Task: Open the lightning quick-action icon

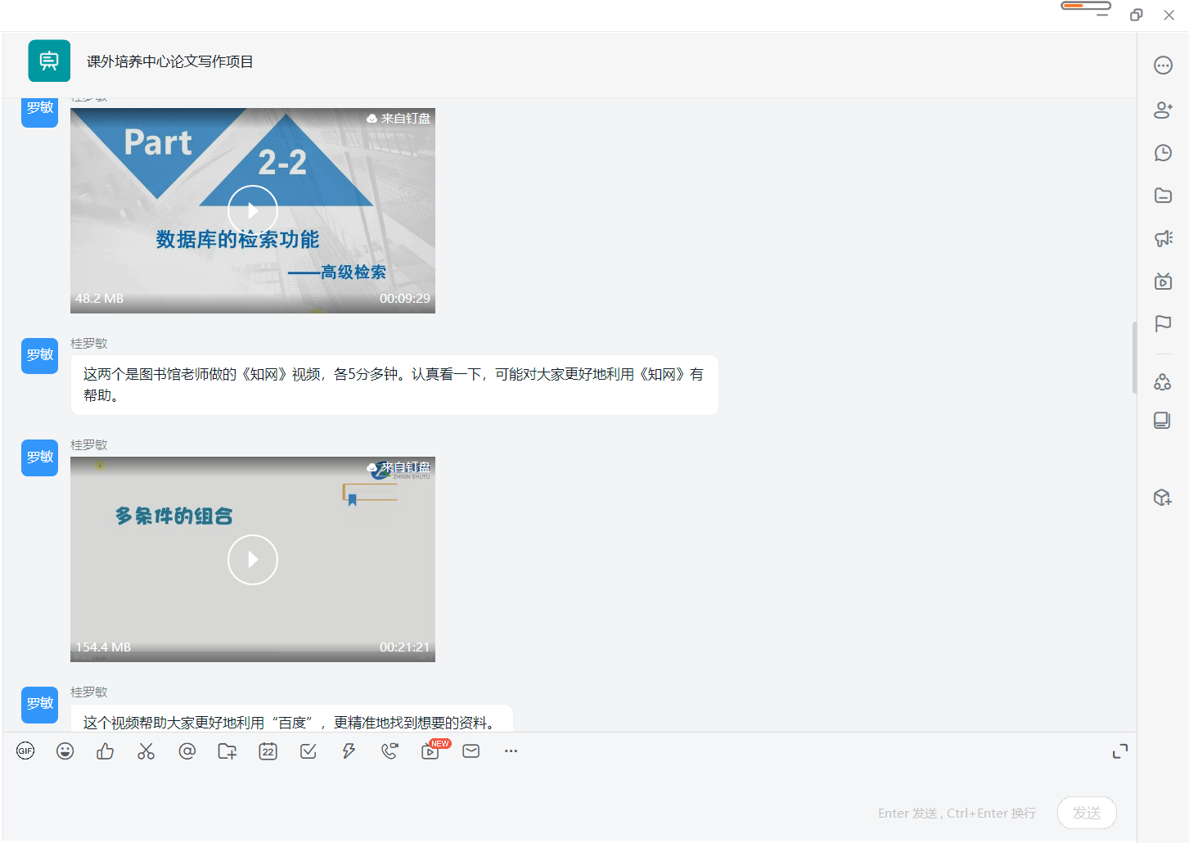Action: [349, 751]
